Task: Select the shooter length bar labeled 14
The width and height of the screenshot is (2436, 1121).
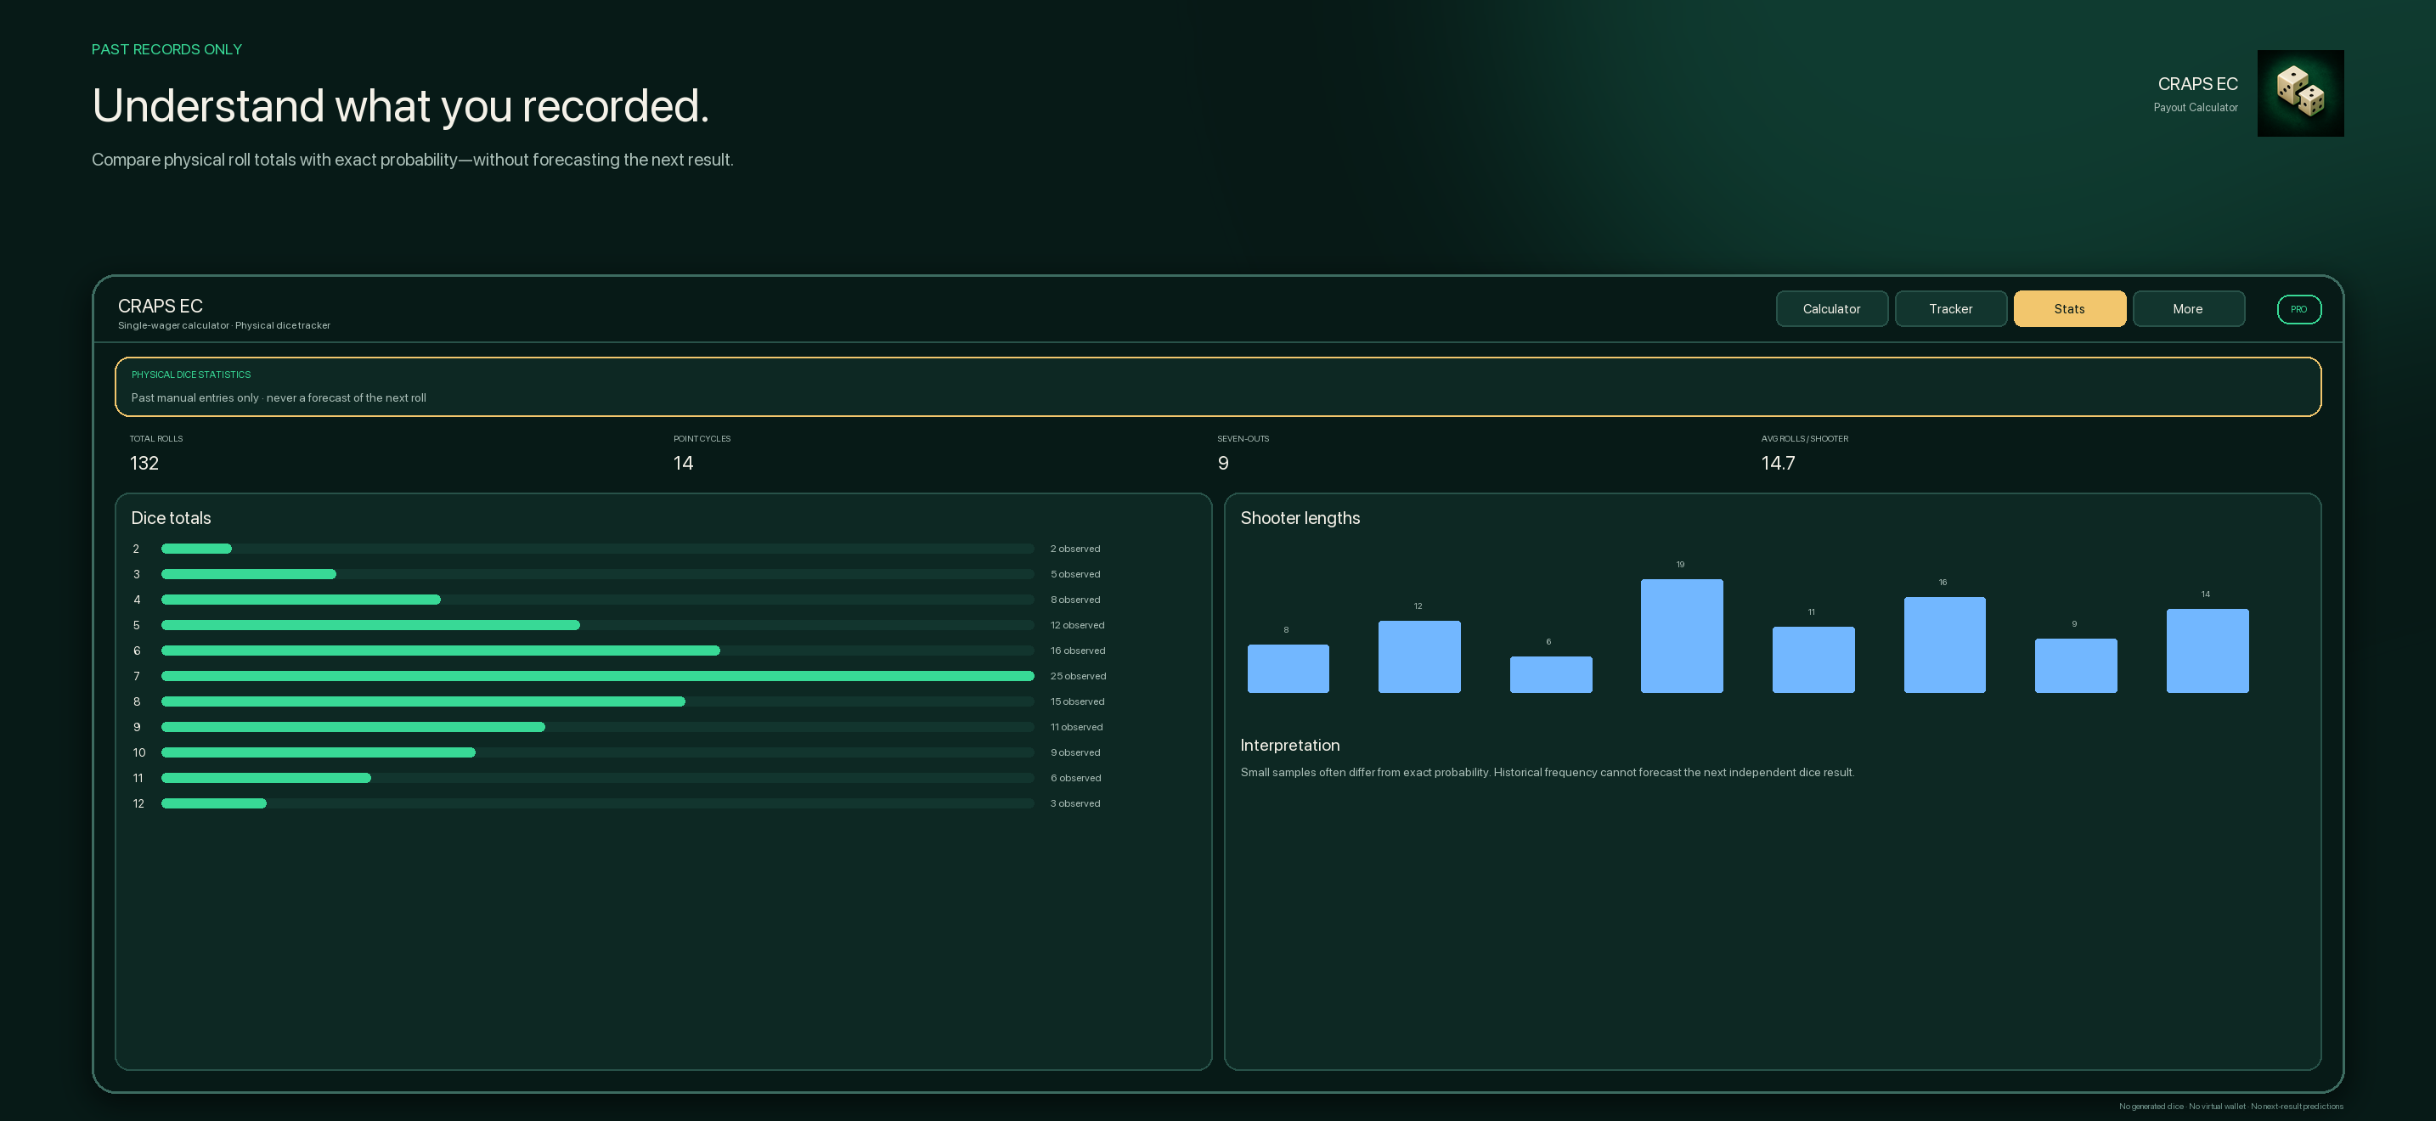Action: (x=2208, y=651)
